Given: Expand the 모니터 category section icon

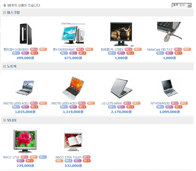Looking at the screenshot, I should pyautogui.click(x=5, y=120).
